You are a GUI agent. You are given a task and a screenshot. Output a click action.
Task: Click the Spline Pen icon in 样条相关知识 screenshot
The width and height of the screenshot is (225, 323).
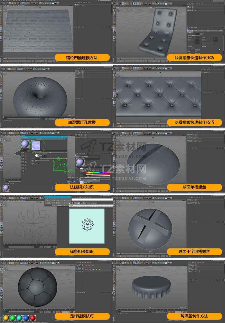click(x=43, y=198)
